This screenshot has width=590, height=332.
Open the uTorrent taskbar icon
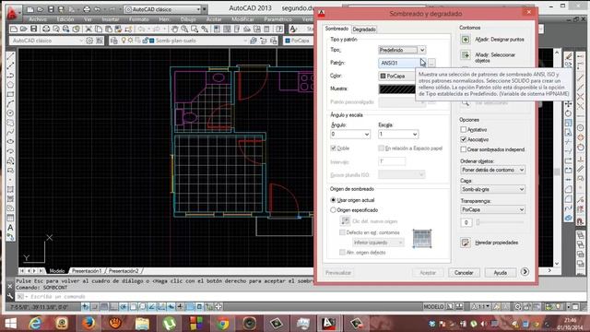(170, 323)
